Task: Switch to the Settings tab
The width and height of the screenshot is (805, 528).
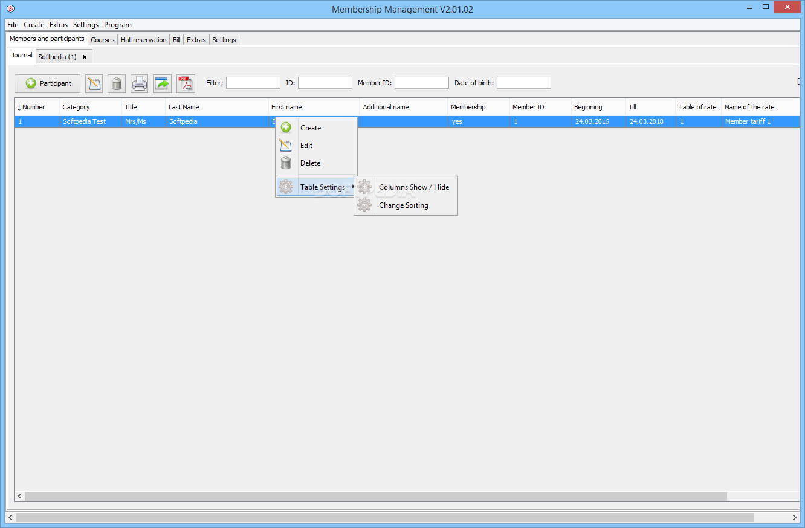Action: pos(224,40)
